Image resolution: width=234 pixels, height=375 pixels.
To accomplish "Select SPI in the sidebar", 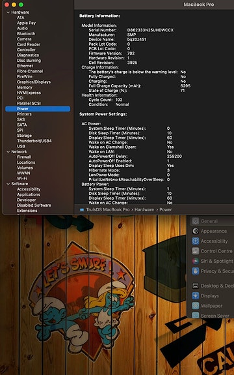I will point(20,130).
